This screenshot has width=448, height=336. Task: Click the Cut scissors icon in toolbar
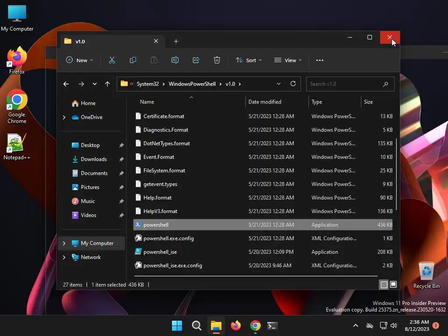click(112, 60)
